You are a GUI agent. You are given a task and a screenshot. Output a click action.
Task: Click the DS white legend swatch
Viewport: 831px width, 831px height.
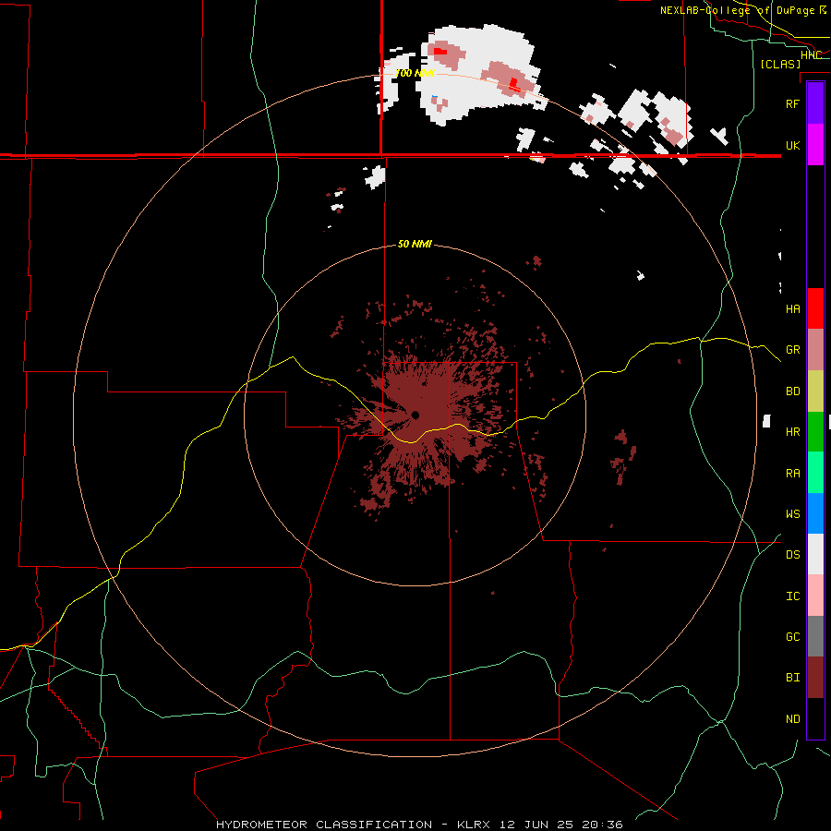click(x=815, y=554)
